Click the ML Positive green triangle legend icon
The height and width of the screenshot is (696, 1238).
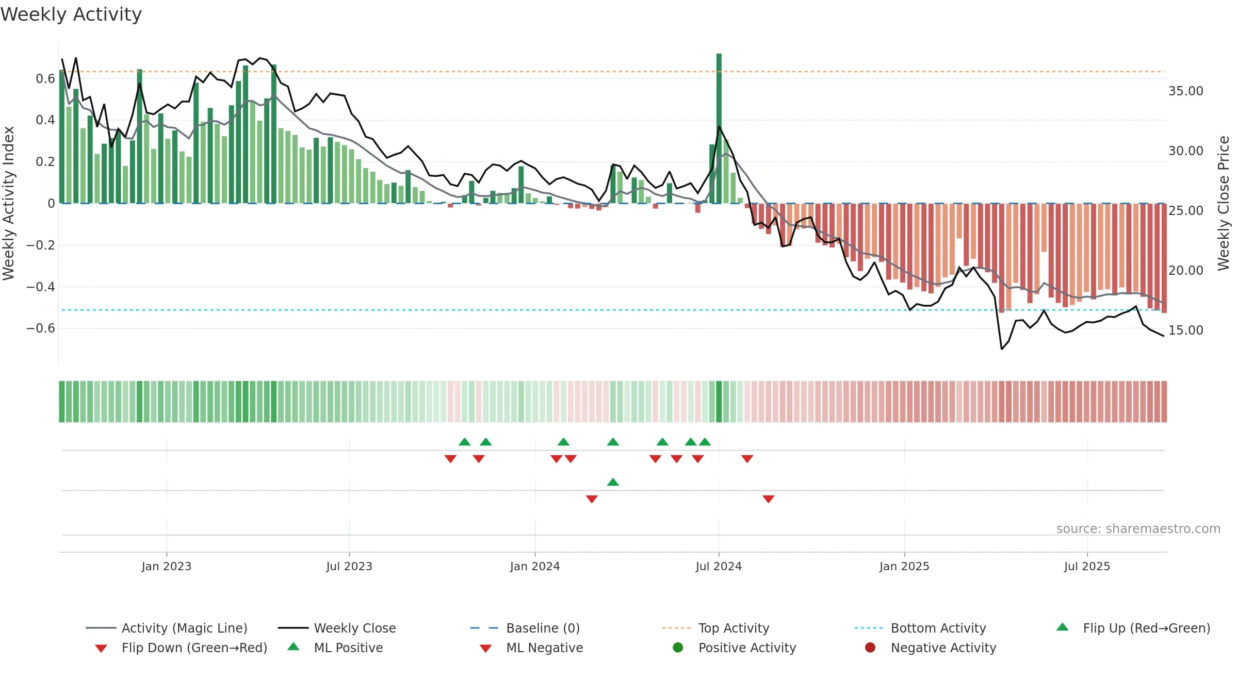point(294,647)
